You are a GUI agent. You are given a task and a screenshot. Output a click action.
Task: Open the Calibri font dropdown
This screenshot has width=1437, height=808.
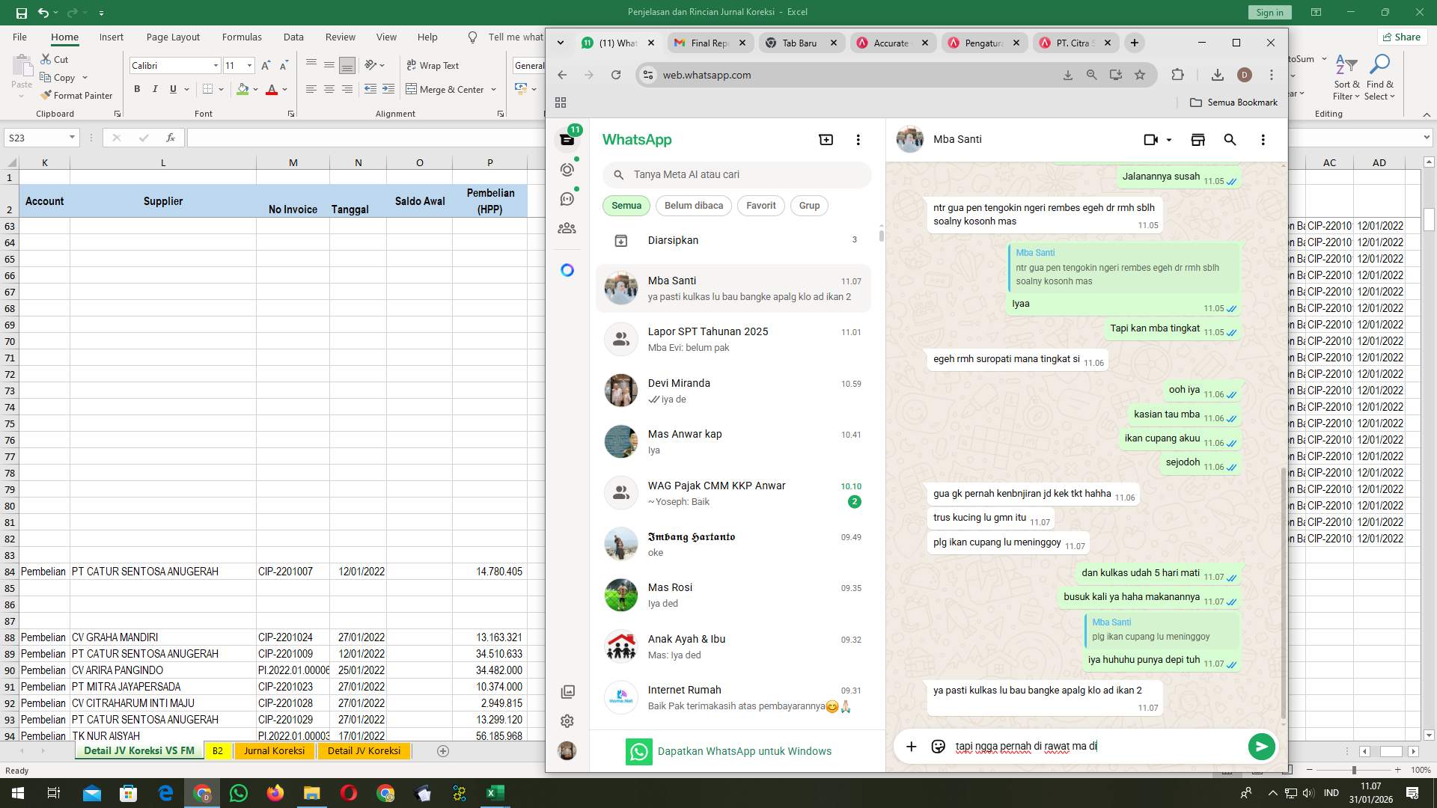pyautogui.click(x=216, y=65)
